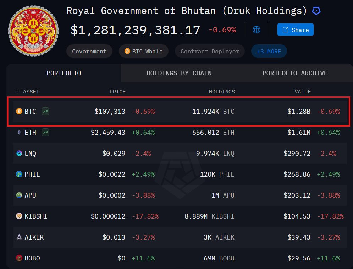Click the $1.28B BTC value
353x269 pixels.
(x=299, y=111)
